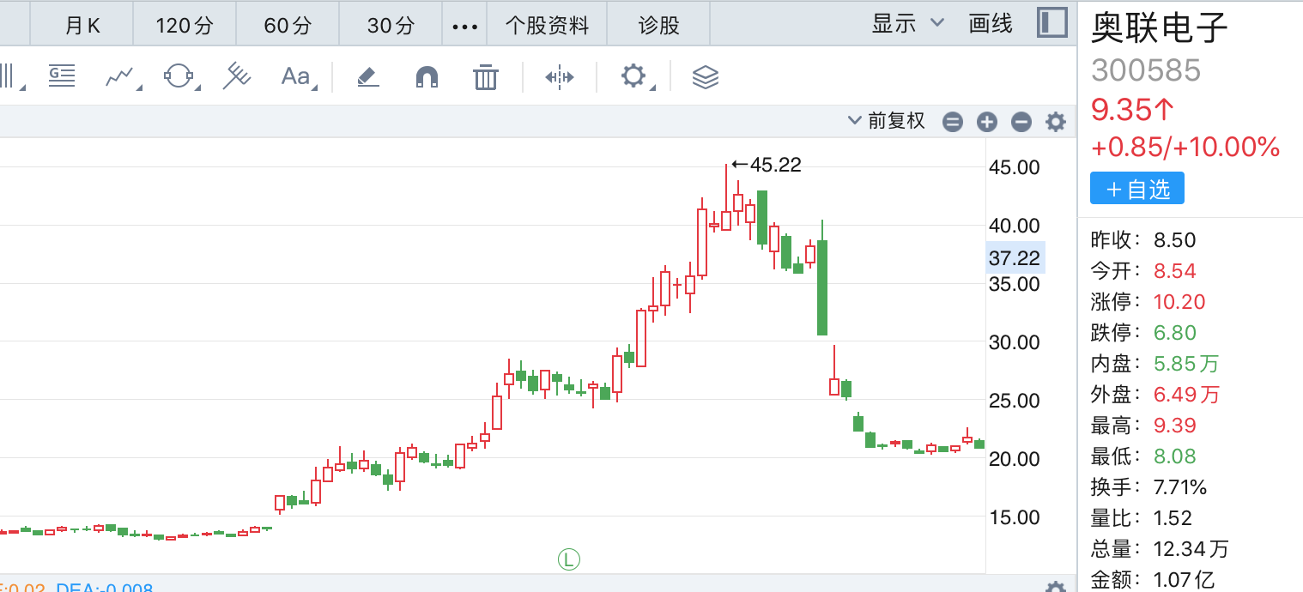
Task: Click the 45.22 peak price label
Action: pos(767,165)
